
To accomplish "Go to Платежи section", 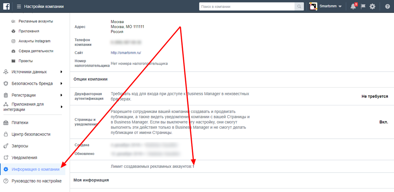I will point(20,122).
